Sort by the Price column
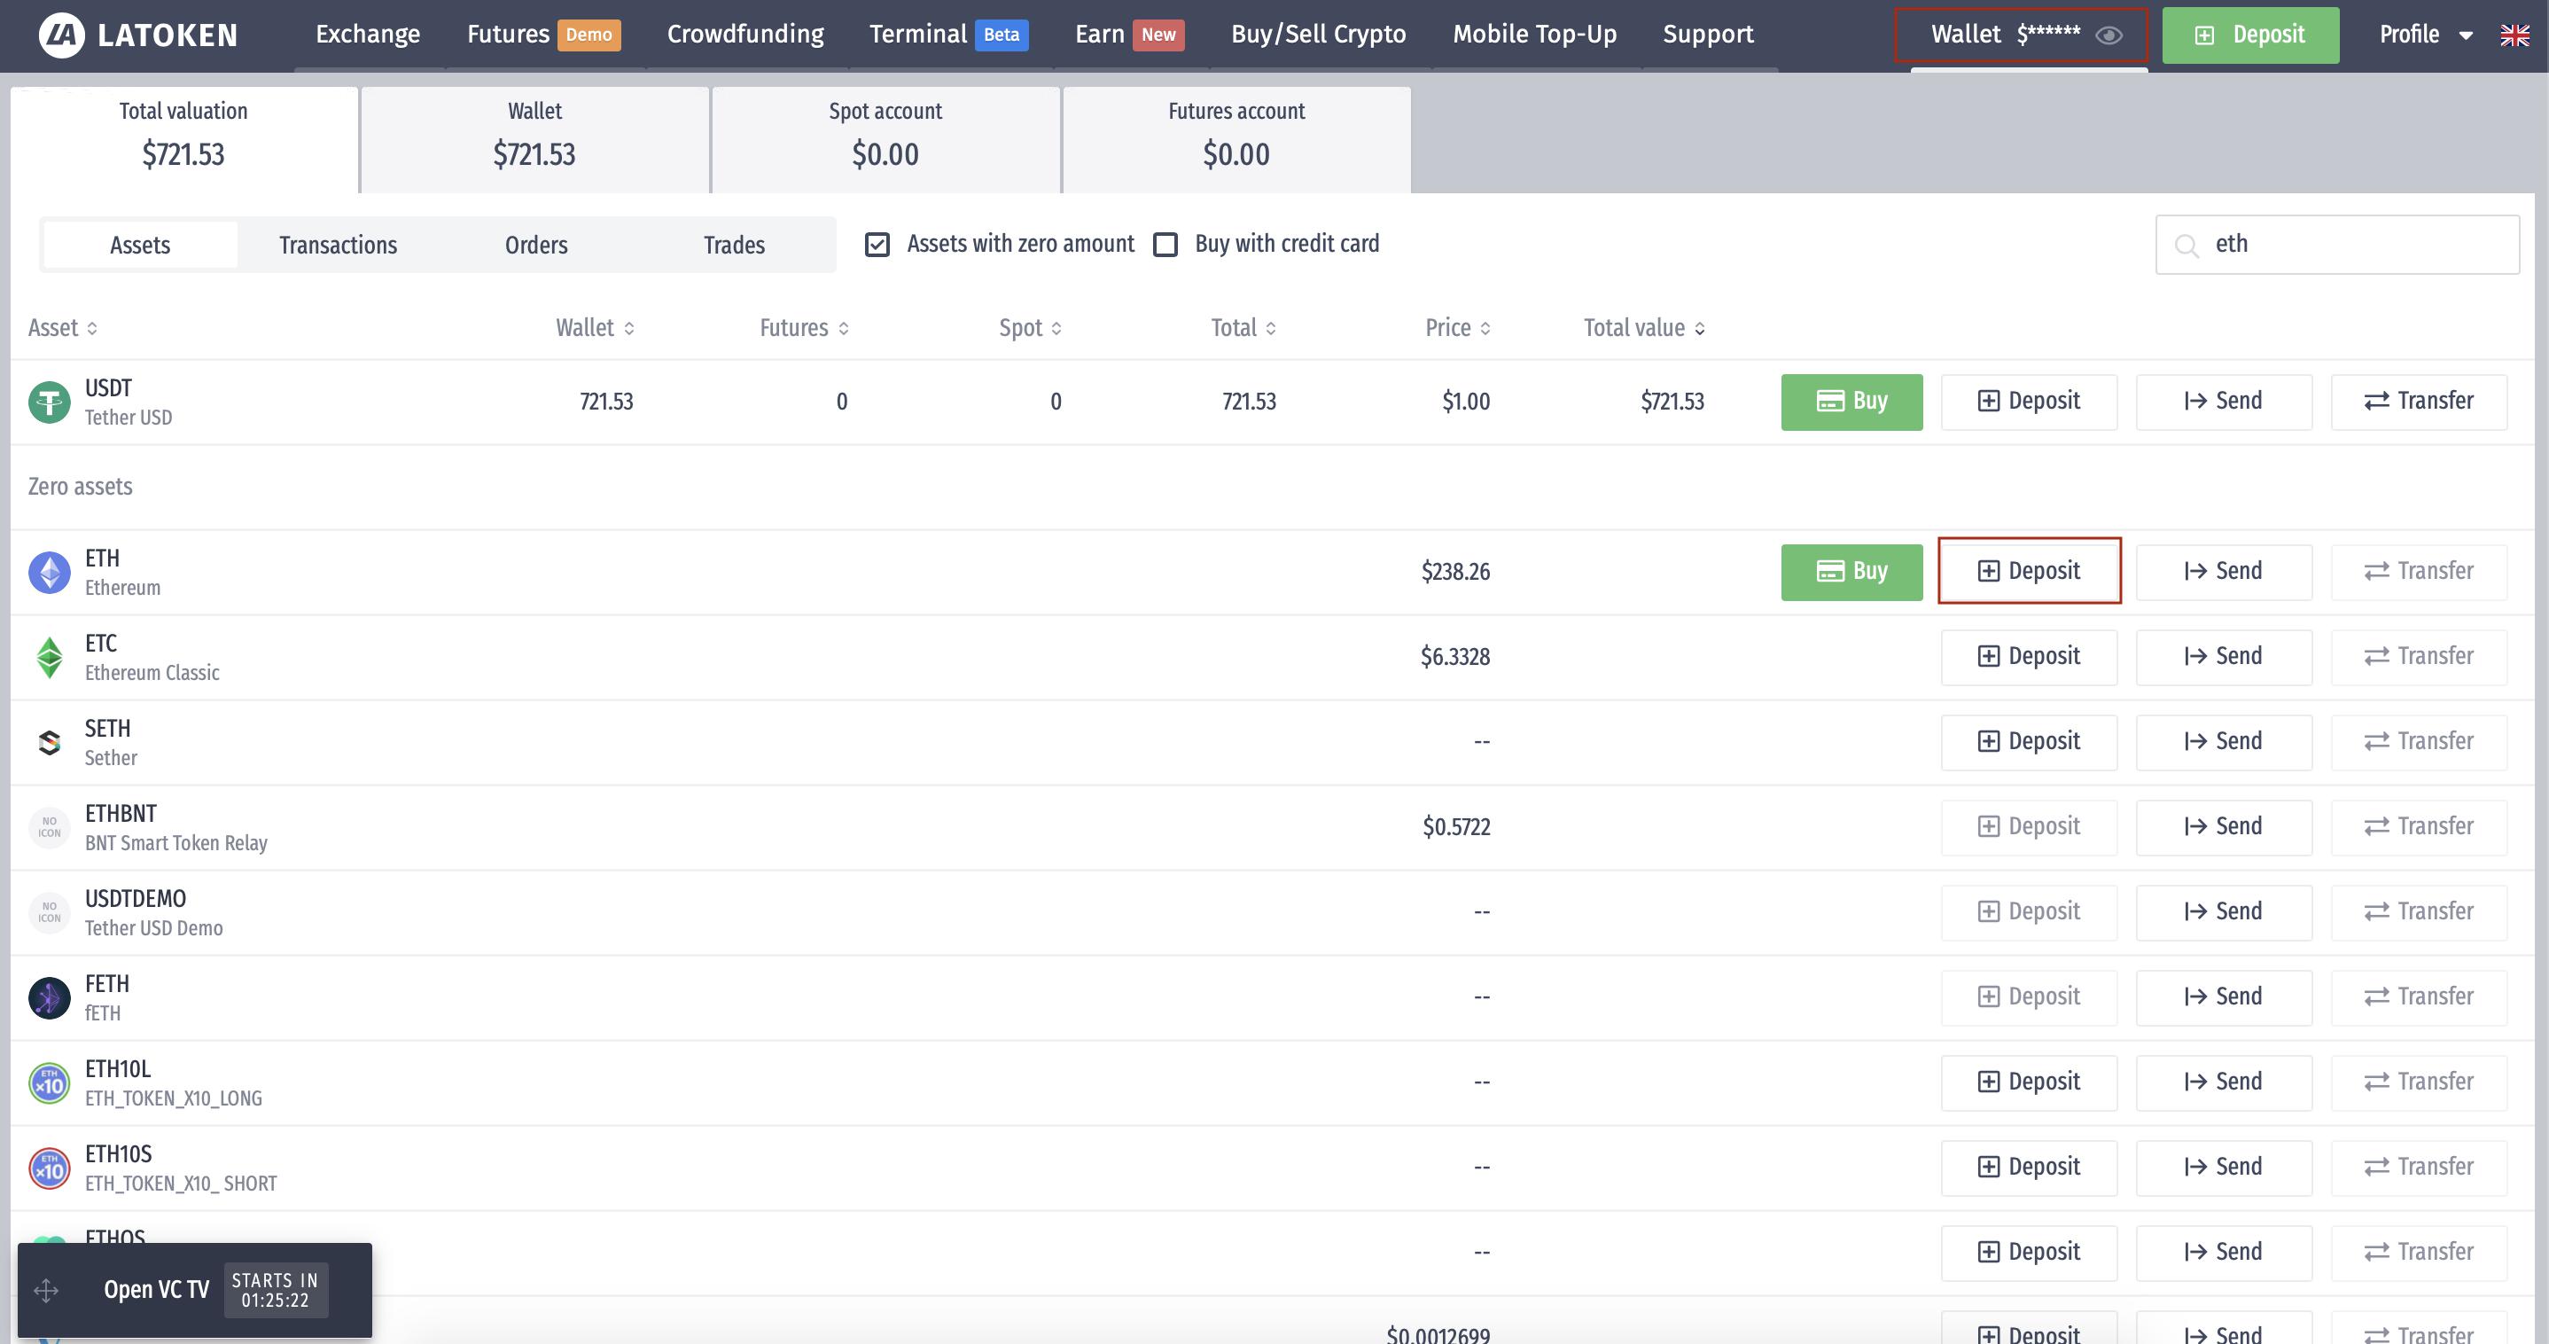This screenshot has height=1344, width=2549. [x=1458, y=328]
